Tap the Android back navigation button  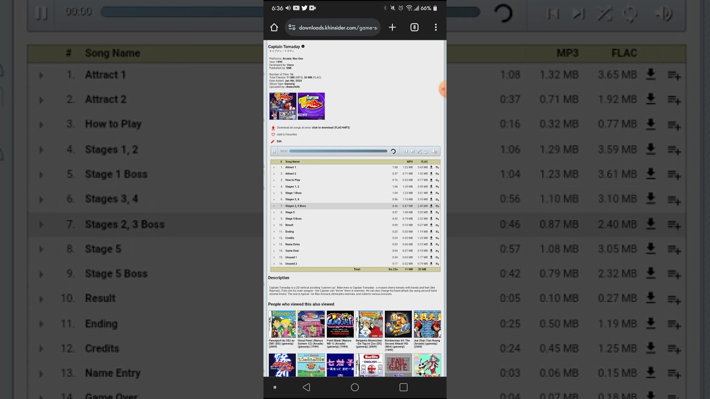pyautogui.click(x=306, y=387)
